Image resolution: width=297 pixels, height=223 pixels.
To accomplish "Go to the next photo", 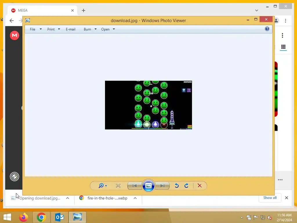I will click(162, 186).
